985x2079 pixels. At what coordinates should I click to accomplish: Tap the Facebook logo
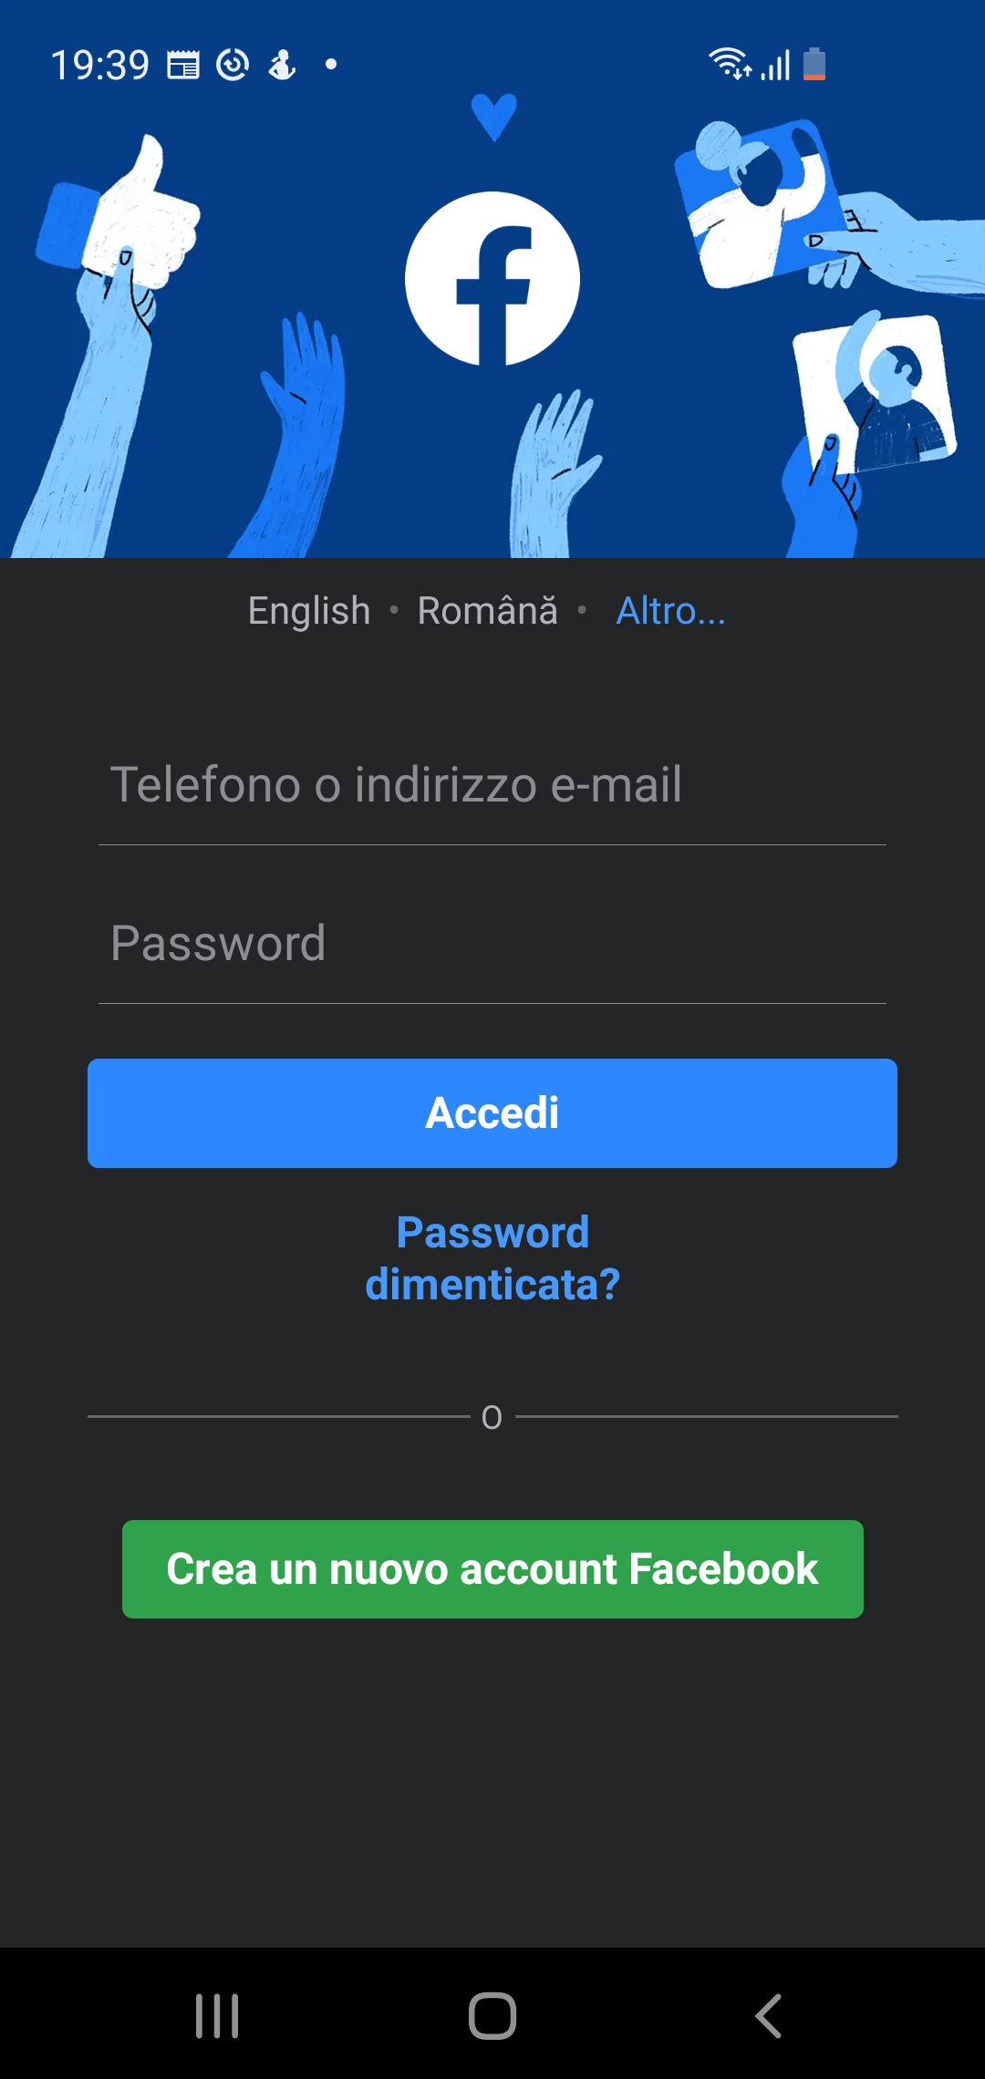point(493,278)
